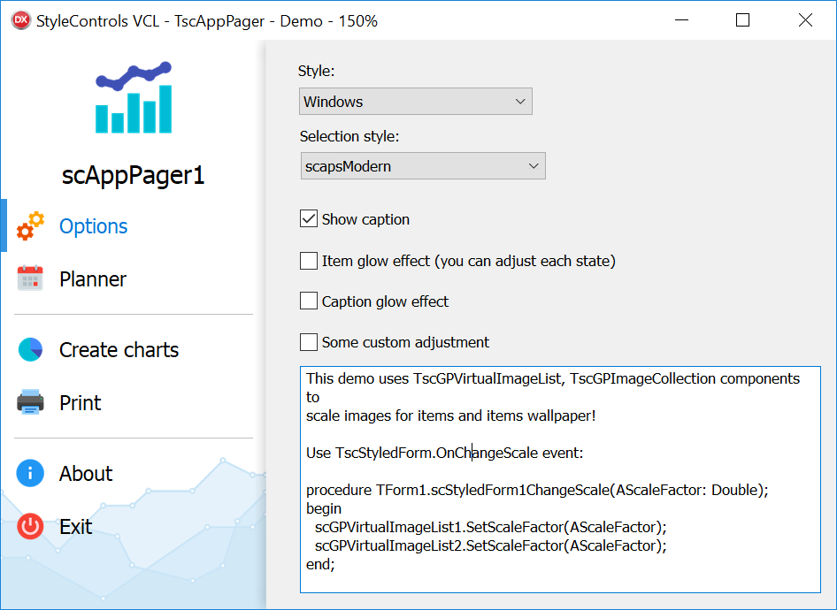837x610 pixels.
Task: Toggle the Caption glow effect checkbox
Action: pyautogui.click(x=309, y=301)
